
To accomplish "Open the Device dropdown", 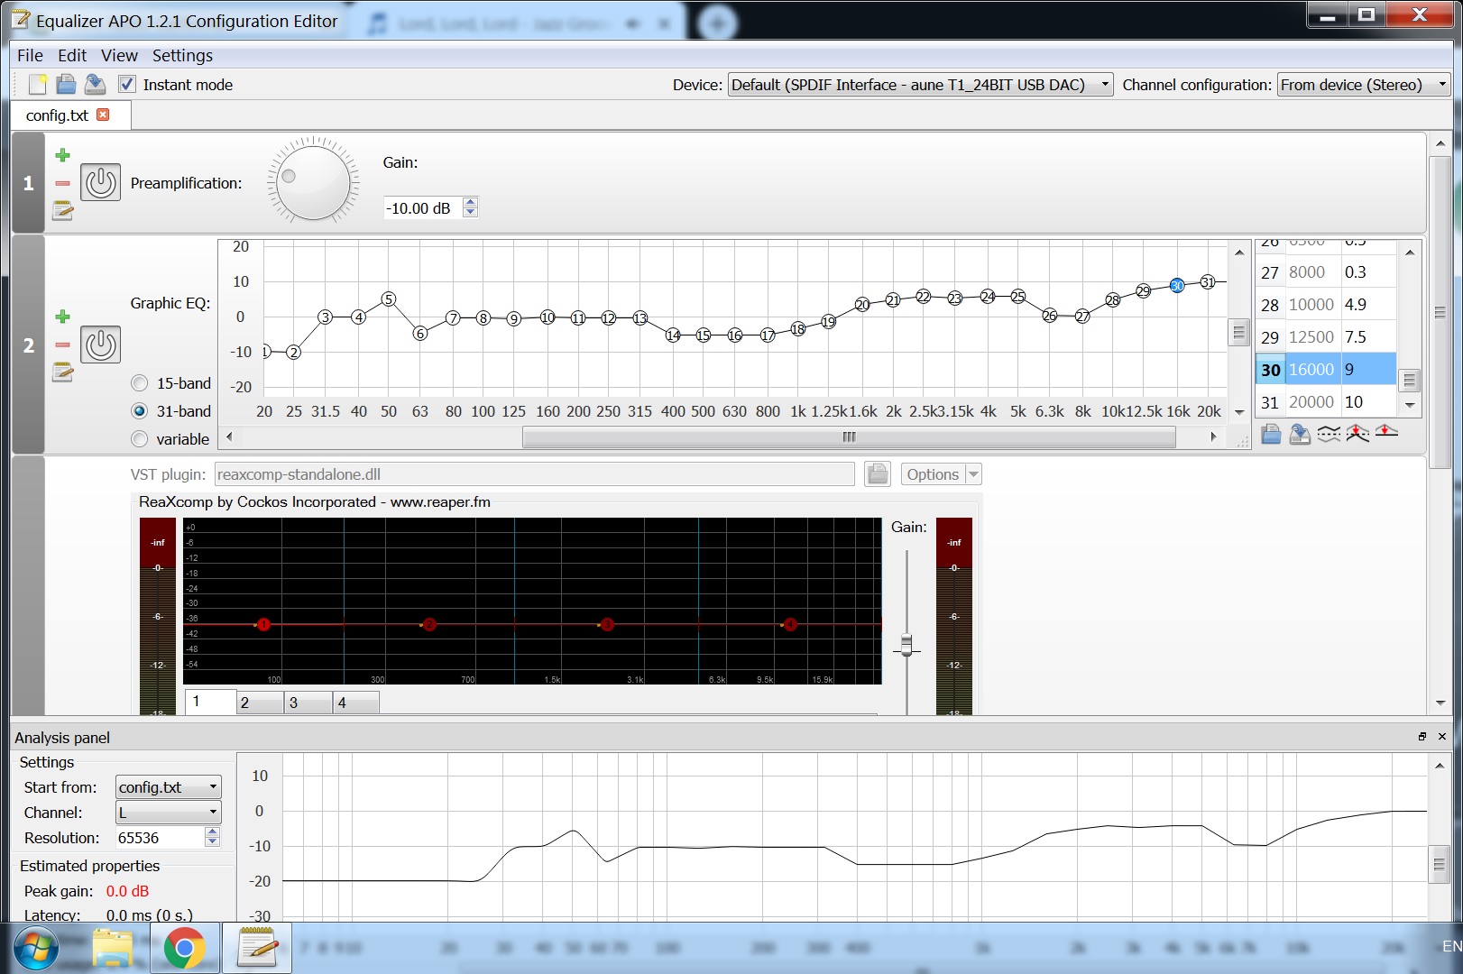I will [920, 85].
